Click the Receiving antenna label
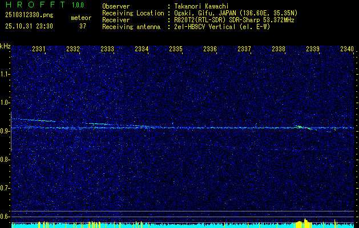The height and width of the screenshot is (228, 359). (x=131, y=27)
